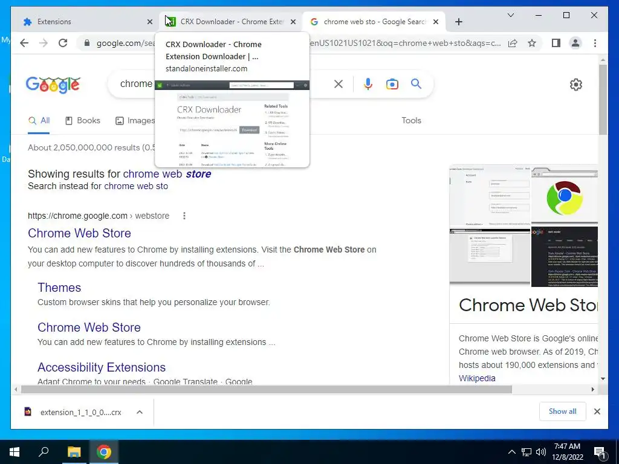Screen dimensions: 619x464
Task: Open the main Chrome Web Store result
Action: click(x=79, y=233)
